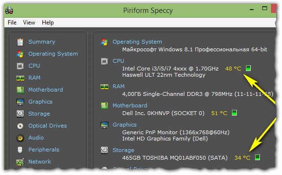Click the Optical Drives disc icon
282x175 pixels.
20,126
